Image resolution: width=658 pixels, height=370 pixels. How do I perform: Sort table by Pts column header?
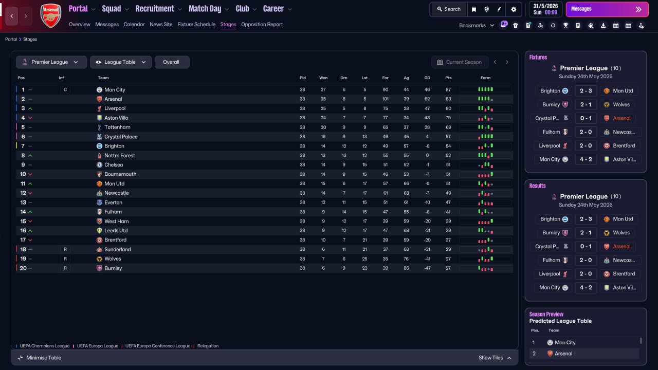[x=448, y=78]
